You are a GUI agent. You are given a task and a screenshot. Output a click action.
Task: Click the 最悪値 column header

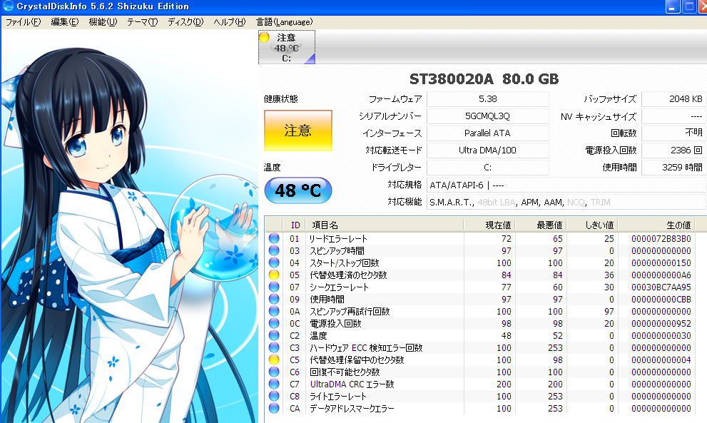pos(541,225)
